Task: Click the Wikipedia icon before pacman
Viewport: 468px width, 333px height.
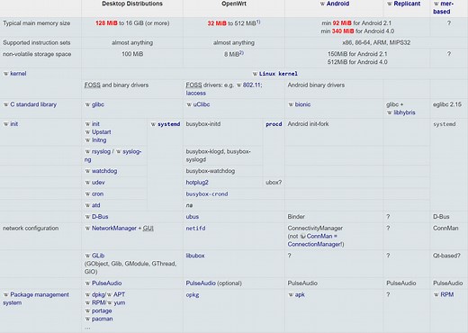Action: 87,319
